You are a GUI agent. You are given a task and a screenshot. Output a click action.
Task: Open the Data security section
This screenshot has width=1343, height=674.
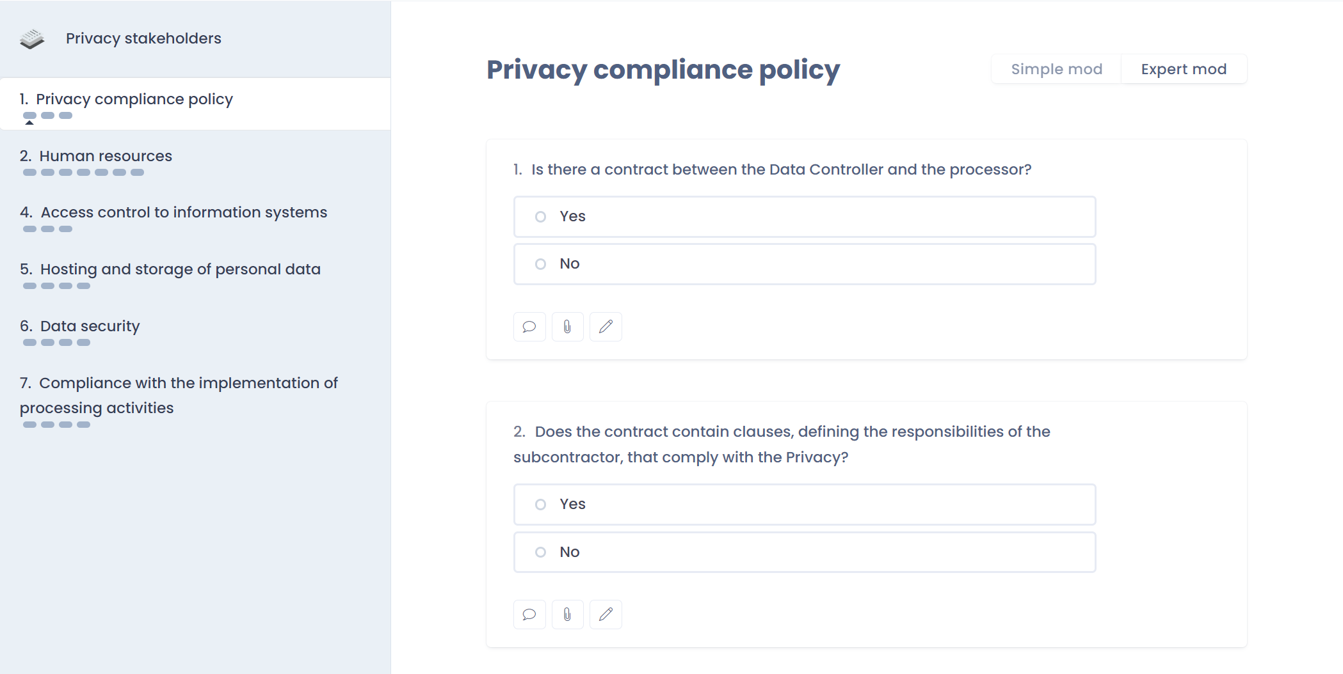click(x=90, y=326)
